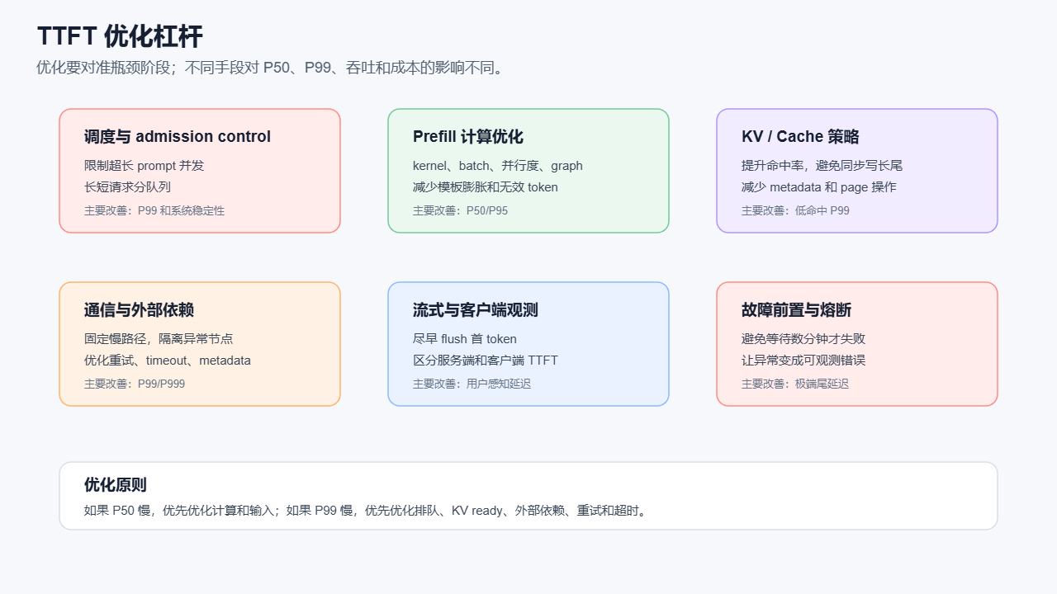Select the note "主要改善：P99 和系统稳定性"

coord(154,210)
